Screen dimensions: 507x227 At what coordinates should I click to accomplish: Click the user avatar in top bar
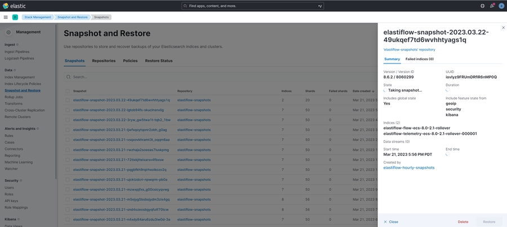(x=501, y=6)
